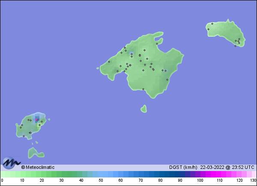
Task: Click the Meteoclimatic wave logo
Action: 11,162
